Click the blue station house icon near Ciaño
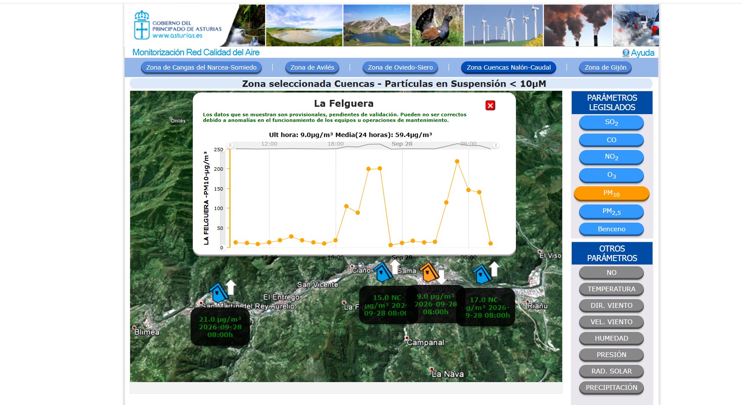This screenshot has height=405, width=742. (383, 272)
